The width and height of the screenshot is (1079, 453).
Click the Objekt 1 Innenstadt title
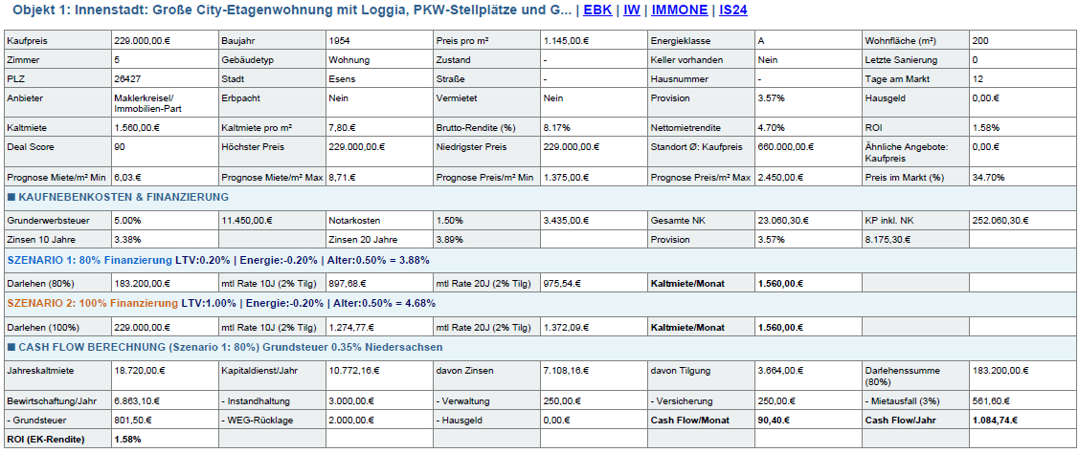click(x=287, y=11)
